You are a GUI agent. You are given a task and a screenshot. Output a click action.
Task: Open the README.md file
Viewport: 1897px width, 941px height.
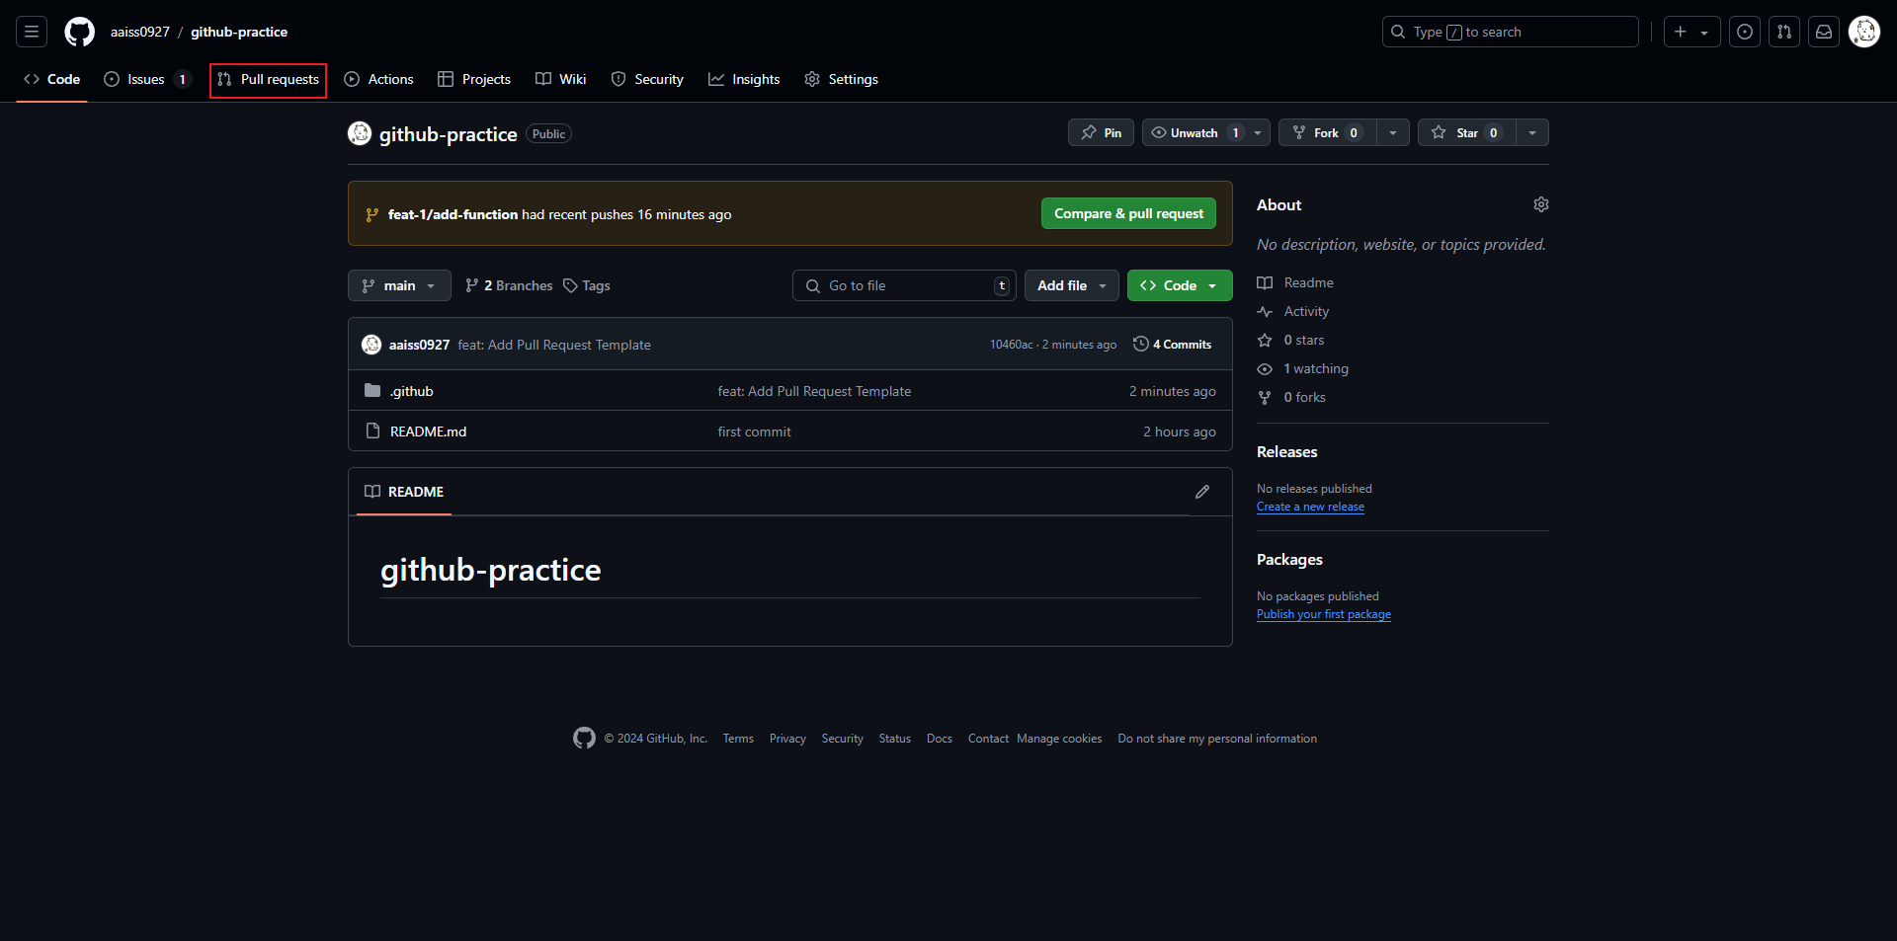coord(428,431)
